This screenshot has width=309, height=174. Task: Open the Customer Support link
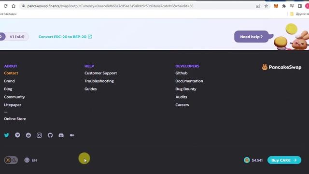[x=101, y=73]
